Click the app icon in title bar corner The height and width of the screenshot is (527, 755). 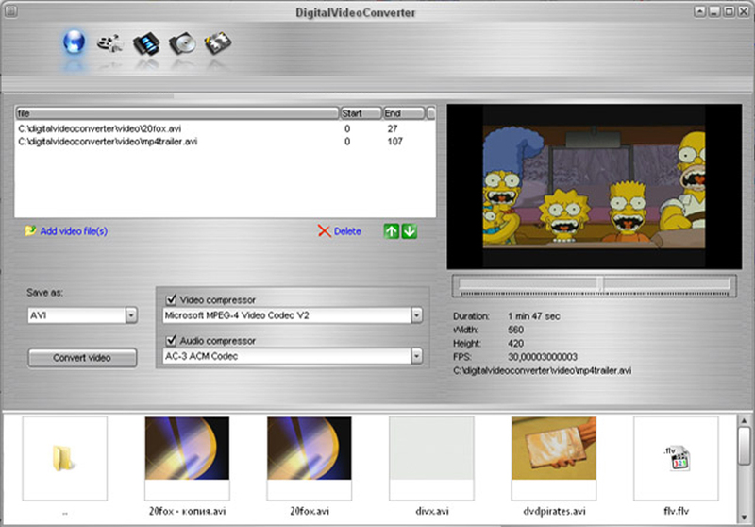point(10,10)
